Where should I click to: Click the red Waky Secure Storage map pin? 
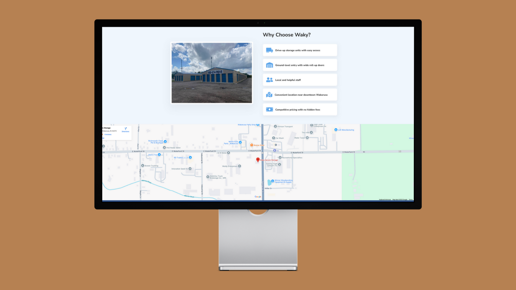258,160
